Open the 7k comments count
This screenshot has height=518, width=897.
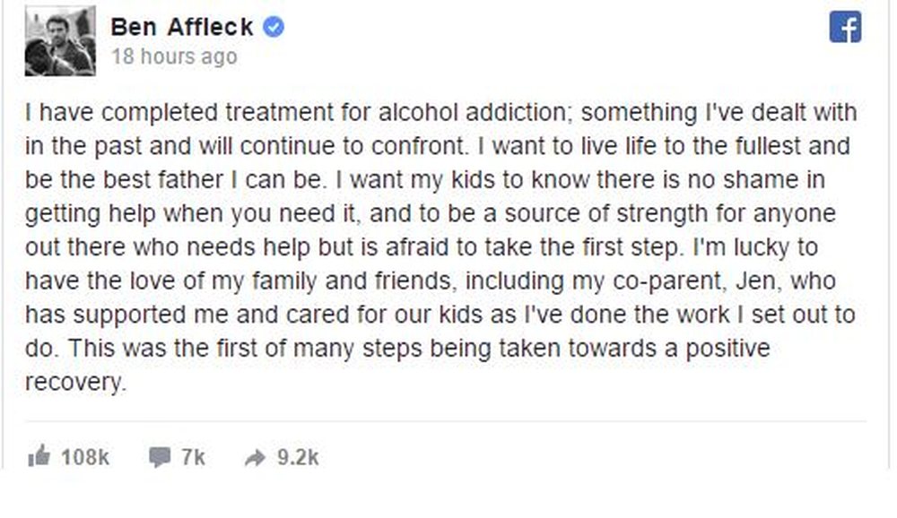coord(193,457)
